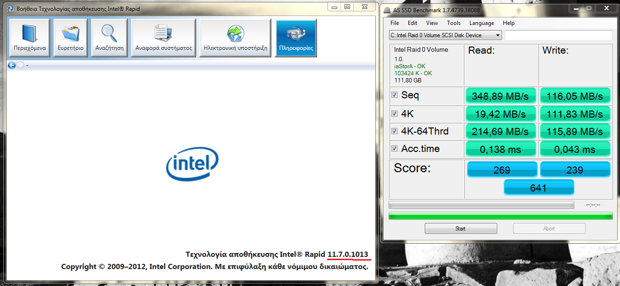Open View menu in AS SSD
This screenshot has height=286, width=620.
pos(432,23)
